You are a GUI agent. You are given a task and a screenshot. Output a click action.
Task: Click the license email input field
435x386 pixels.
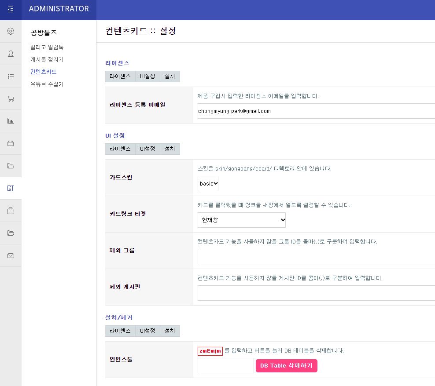(x=308, y=111)
